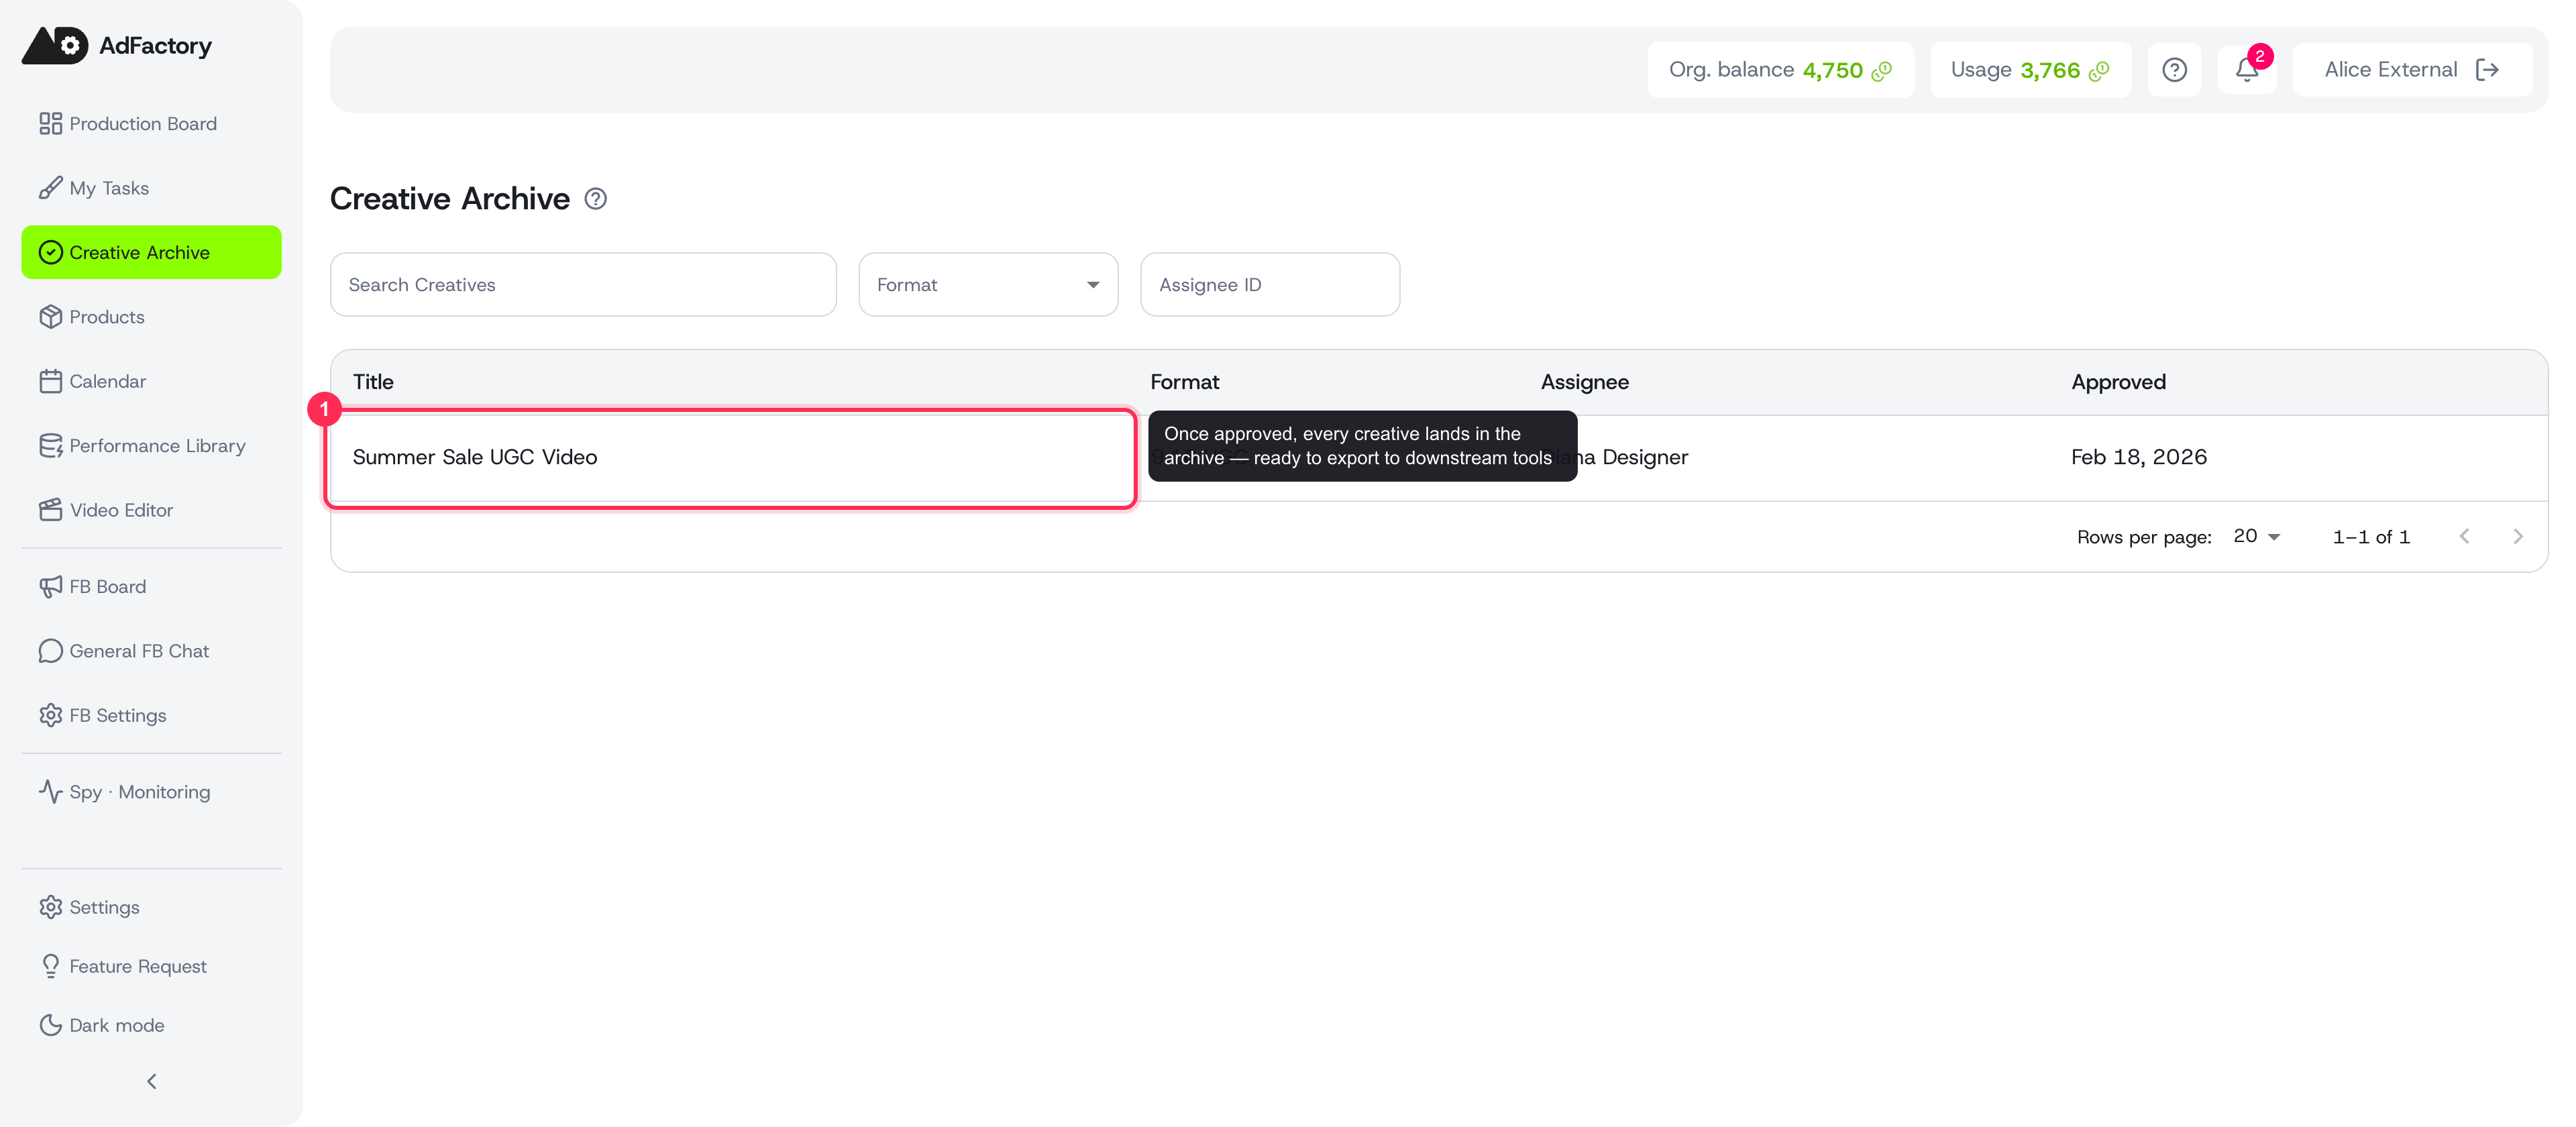
Task: Go to FB Settings
Action: pos(151,716)
